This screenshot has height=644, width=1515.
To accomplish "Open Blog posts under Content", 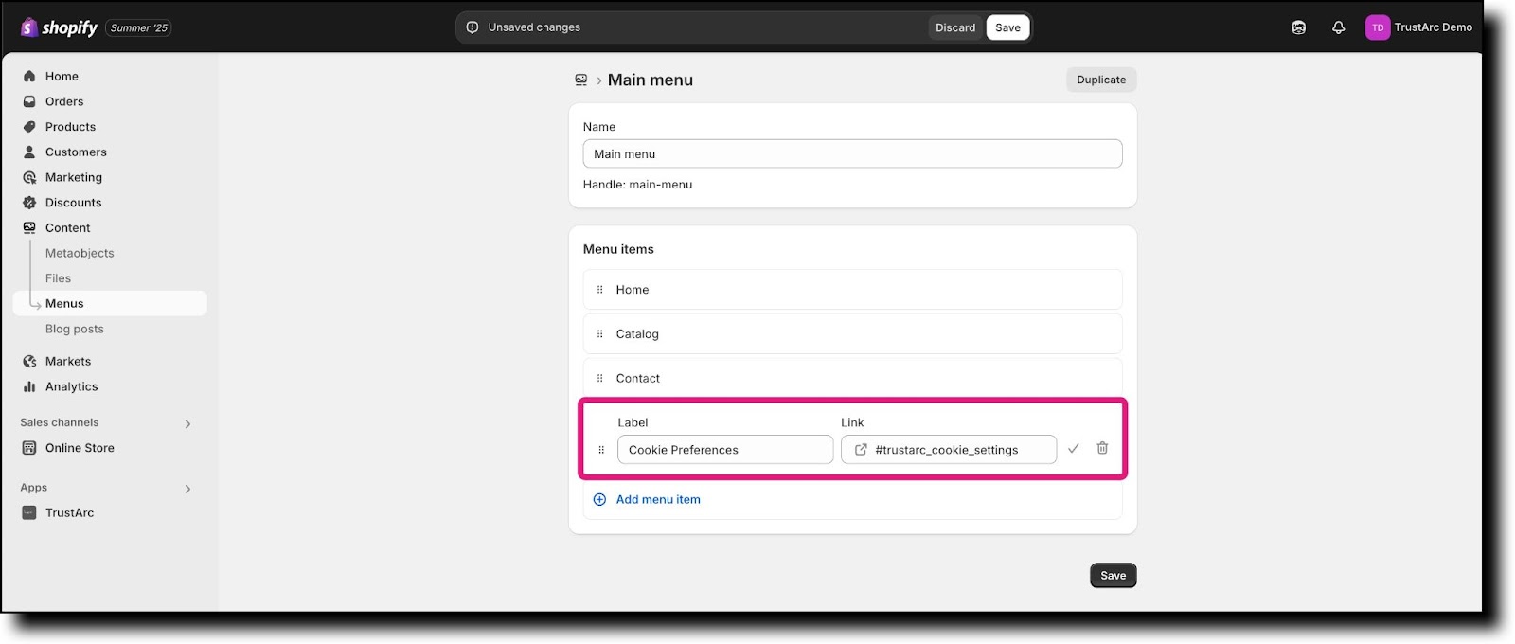I will point(75,329).
